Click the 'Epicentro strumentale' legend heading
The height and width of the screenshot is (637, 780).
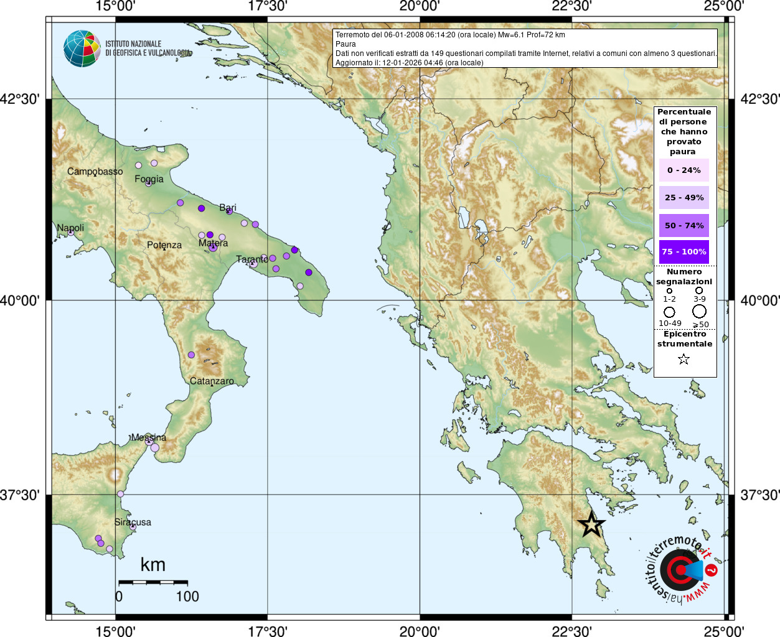(x=685, y=339)
